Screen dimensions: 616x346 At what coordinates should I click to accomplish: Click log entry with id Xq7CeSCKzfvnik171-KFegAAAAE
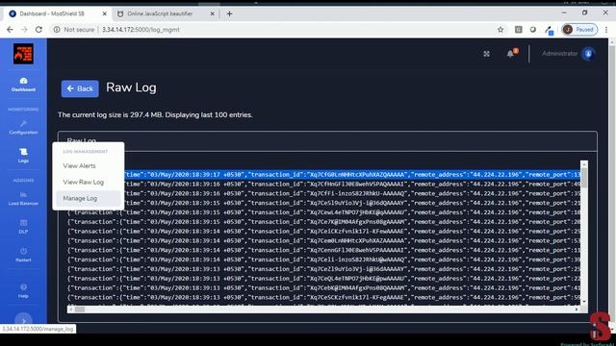323,297
